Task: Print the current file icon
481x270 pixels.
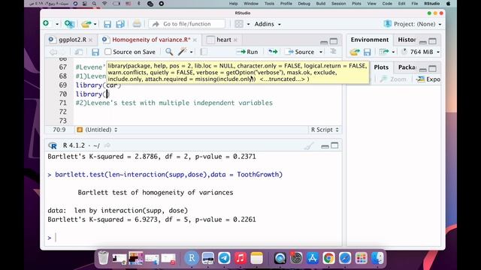Action: 137,24
